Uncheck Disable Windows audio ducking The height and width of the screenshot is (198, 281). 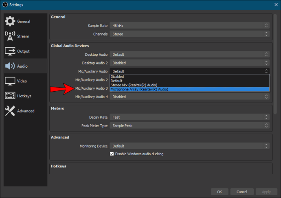(112, 154)
